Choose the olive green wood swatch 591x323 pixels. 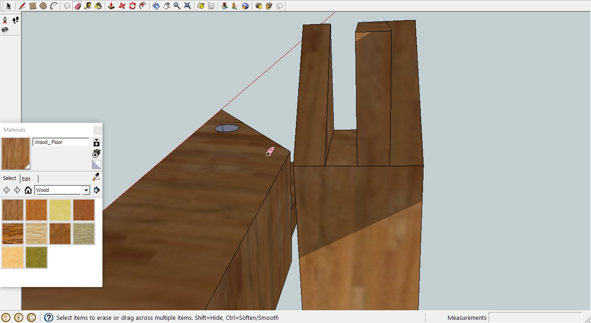[36, 257]
